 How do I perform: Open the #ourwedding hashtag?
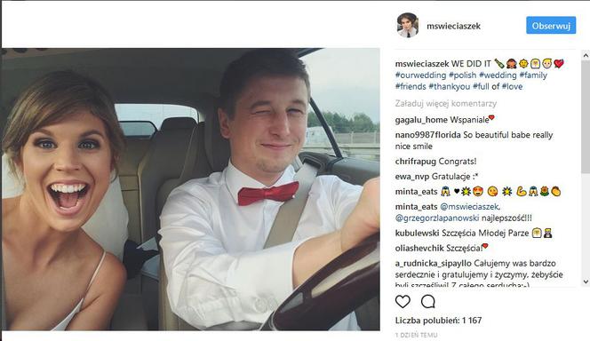click(420, 75)
